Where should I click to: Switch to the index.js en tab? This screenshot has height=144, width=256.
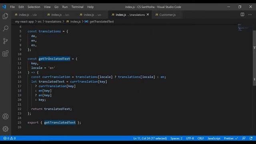60,15
